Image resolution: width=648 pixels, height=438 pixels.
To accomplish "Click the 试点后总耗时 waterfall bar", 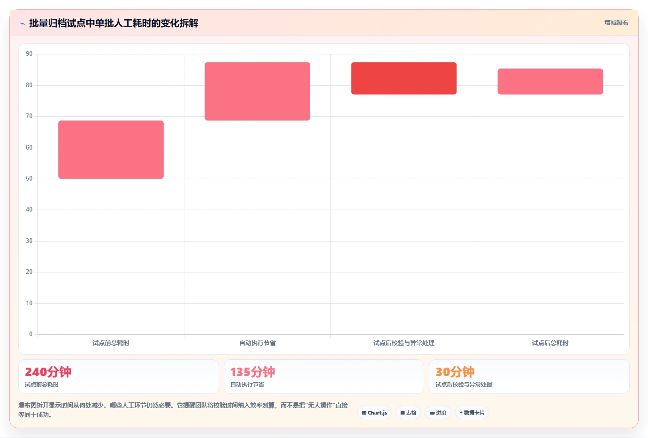I will [550, 82].
